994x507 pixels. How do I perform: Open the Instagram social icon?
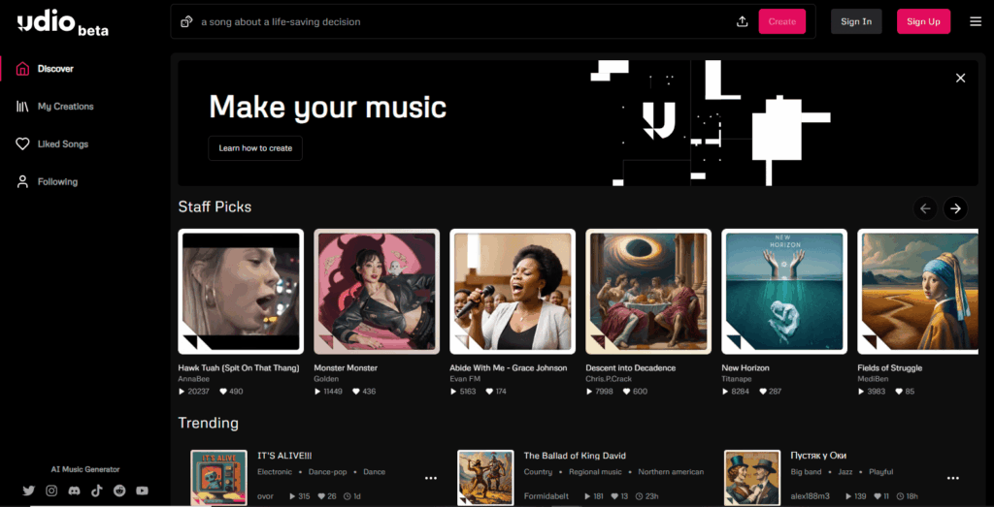click(51, 491)
